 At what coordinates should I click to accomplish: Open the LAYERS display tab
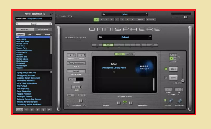tap(130, 54)
